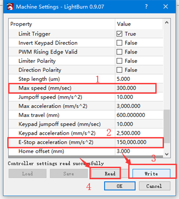Select the Keypad acceleration (mm/s^2) label

[x=57, y=133]
